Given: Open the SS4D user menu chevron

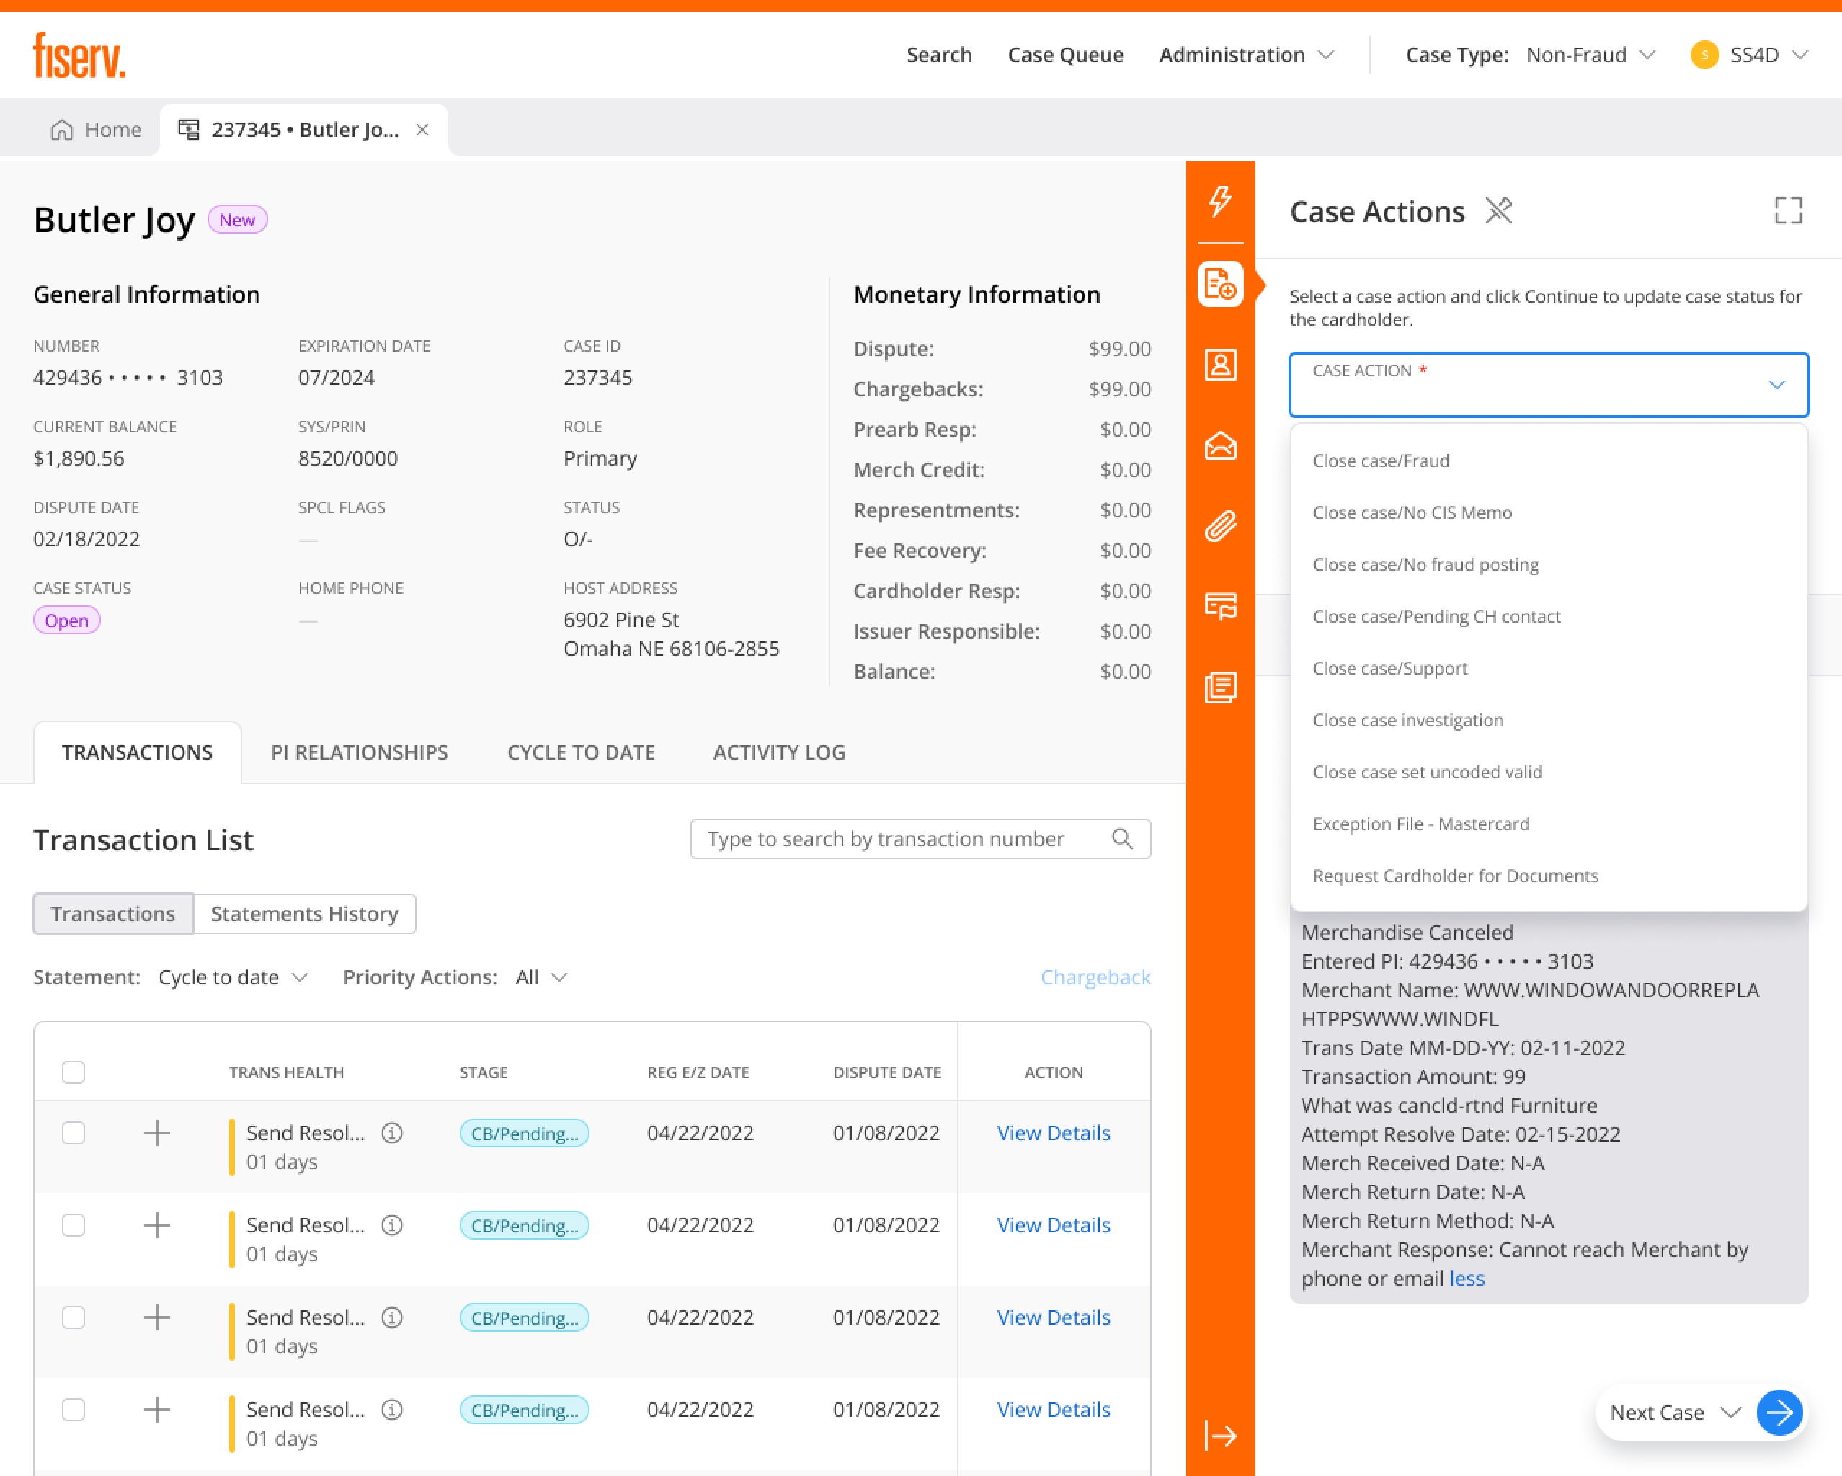Looking at the screenshot, I should [x=1800, y=55].
